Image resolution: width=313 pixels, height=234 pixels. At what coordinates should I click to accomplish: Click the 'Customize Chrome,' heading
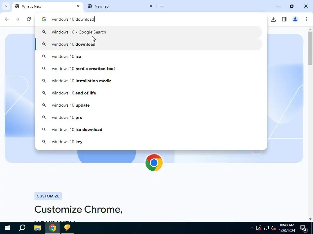point(79,209)
